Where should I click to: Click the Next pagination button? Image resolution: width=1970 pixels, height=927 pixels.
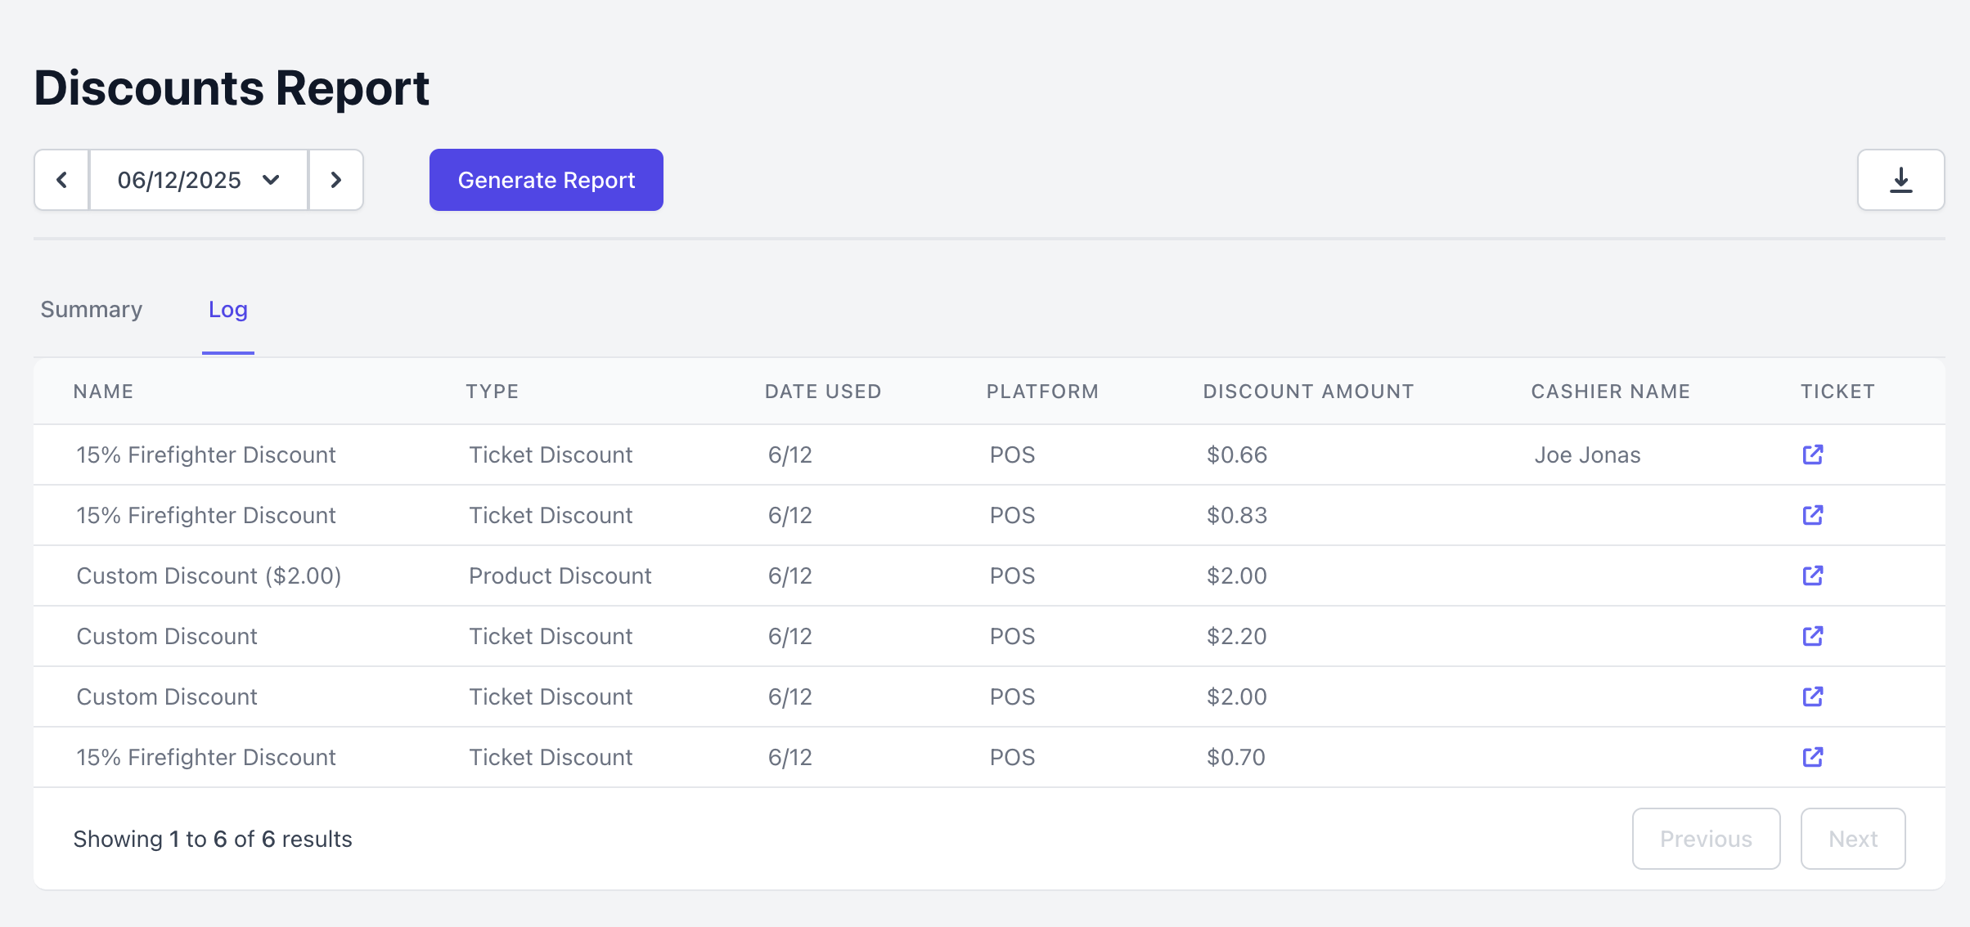[x=1853, y=839]
